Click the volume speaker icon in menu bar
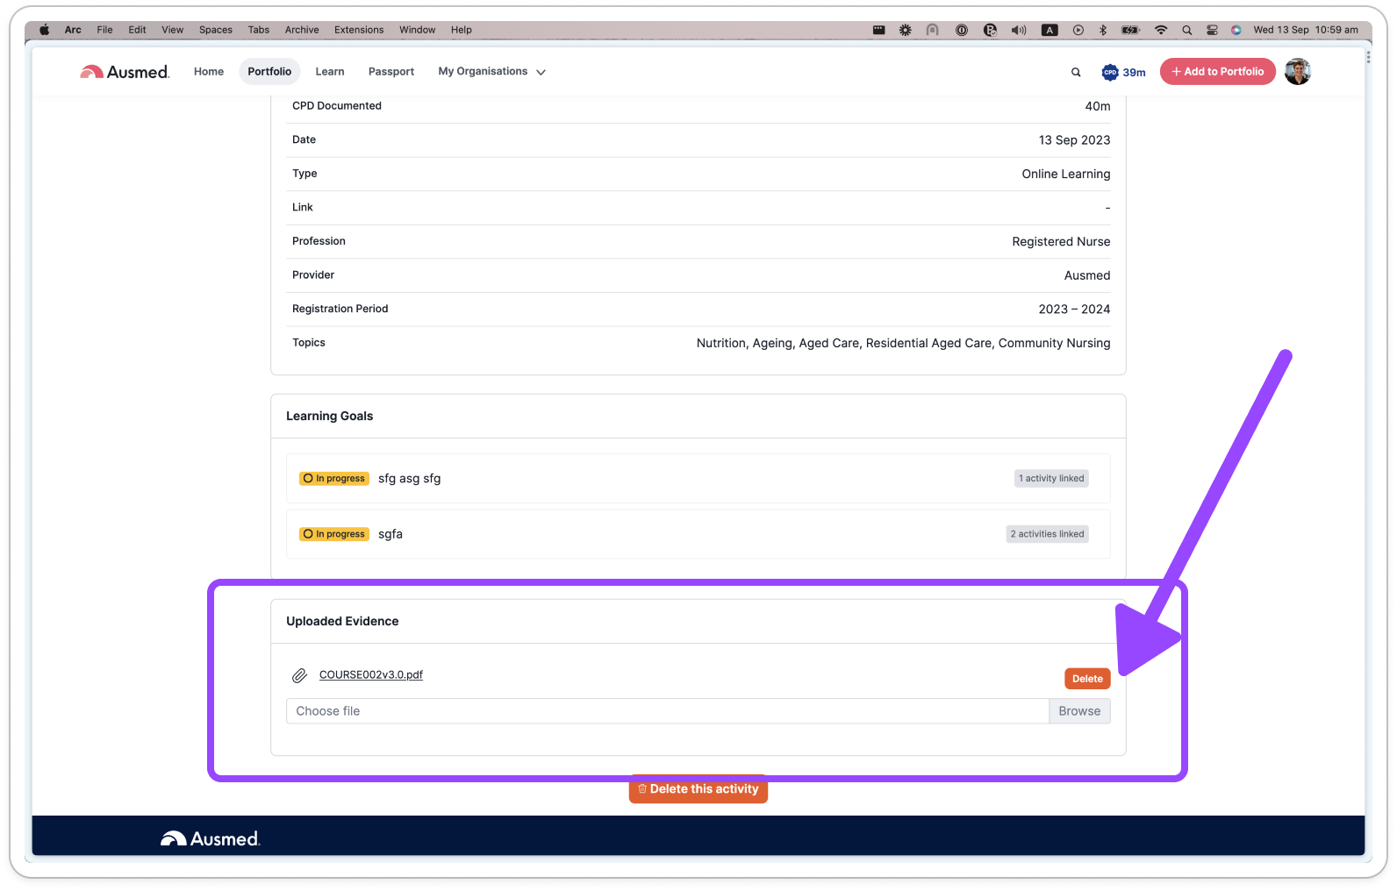Viewport: 1397px width, 891px height. 1019,30
